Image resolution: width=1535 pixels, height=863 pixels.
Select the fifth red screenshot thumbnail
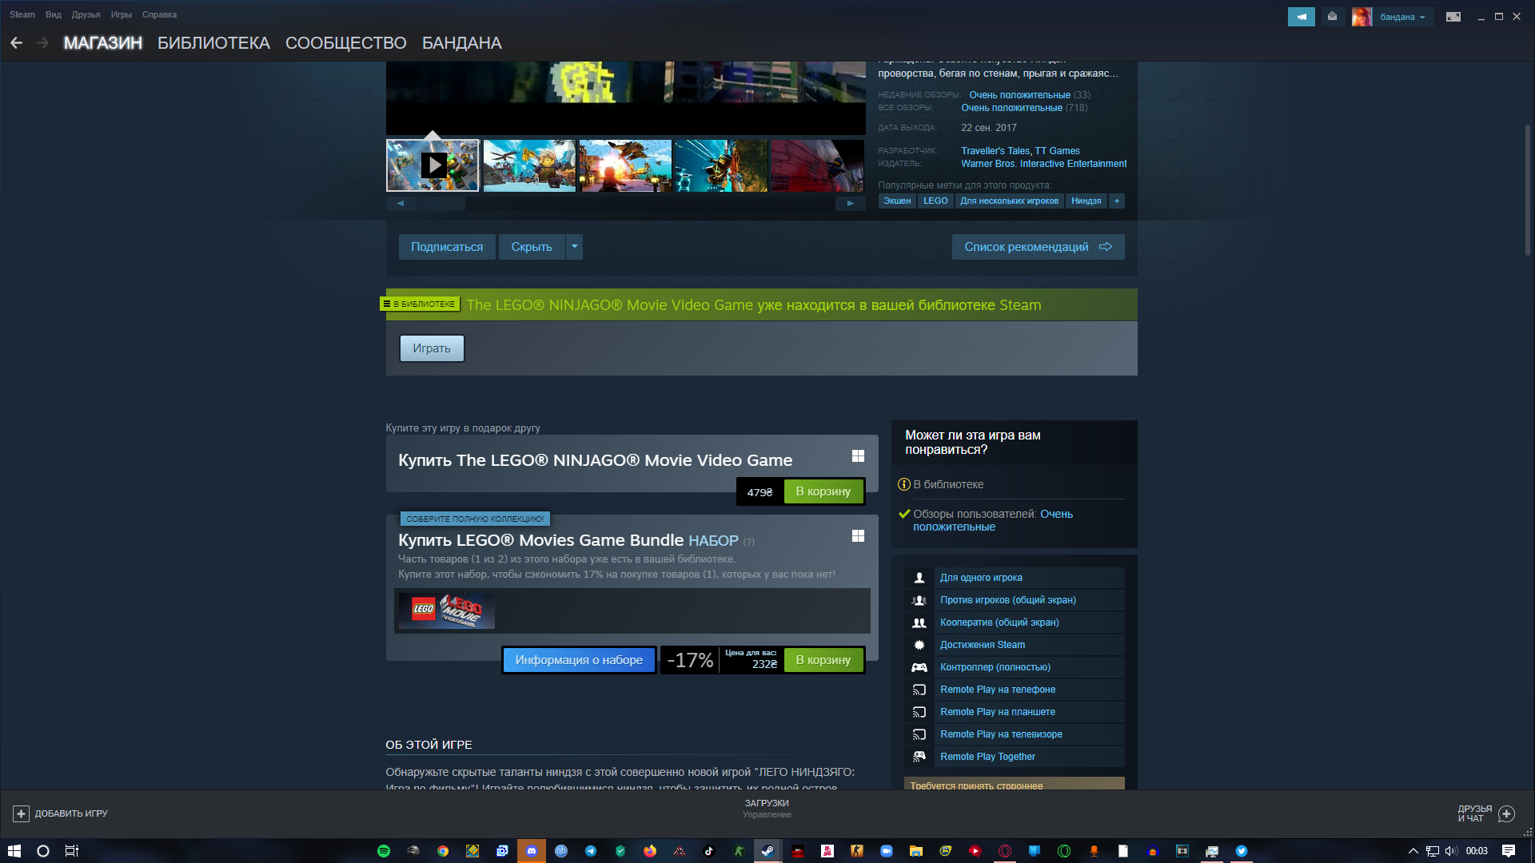pyautogui.click(x=817, y=165)
